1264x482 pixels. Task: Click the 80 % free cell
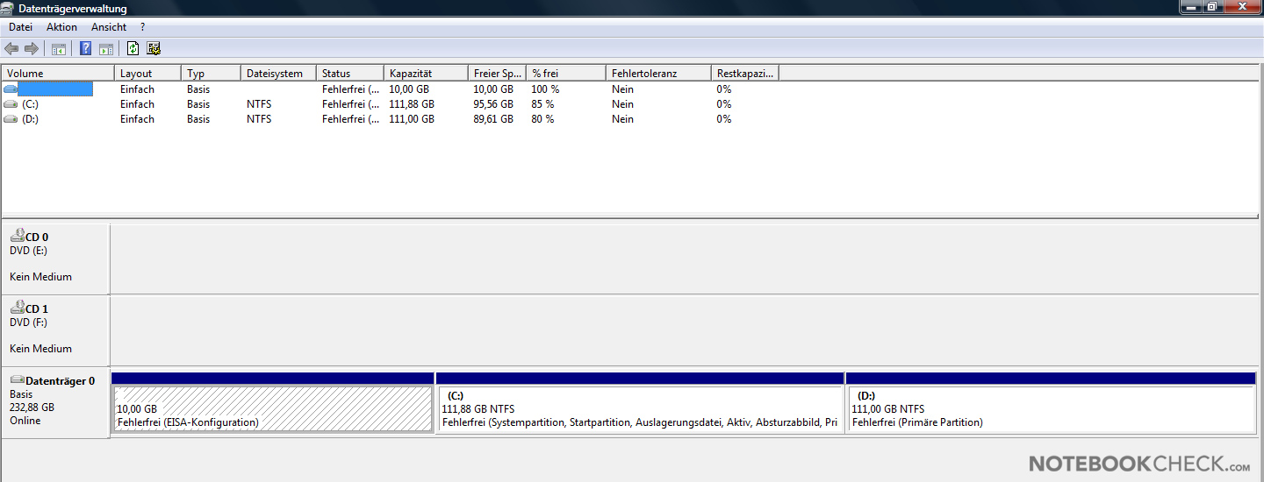[x=542, y=119]
